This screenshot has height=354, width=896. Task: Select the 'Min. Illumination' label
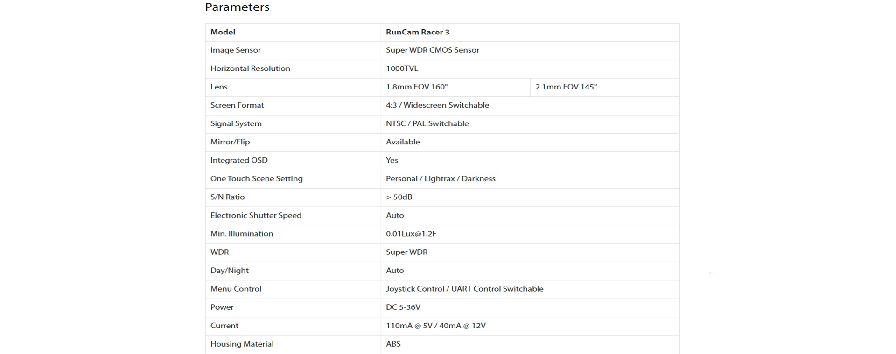point(242,234)
